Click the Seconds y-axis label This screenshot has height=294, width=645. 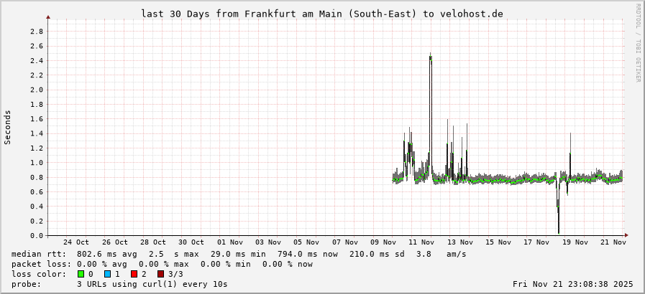click(8, 127)
